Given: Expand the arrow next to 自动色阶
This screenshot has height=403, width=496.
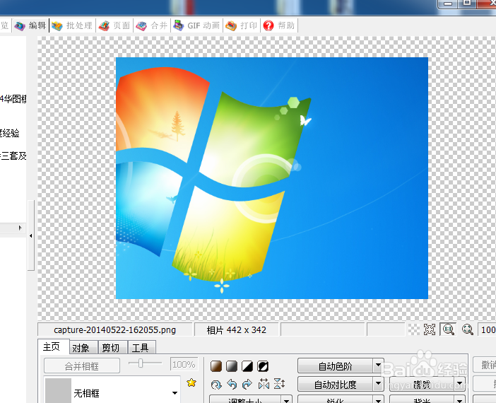Looking at the screenshot, I should 379,366.
